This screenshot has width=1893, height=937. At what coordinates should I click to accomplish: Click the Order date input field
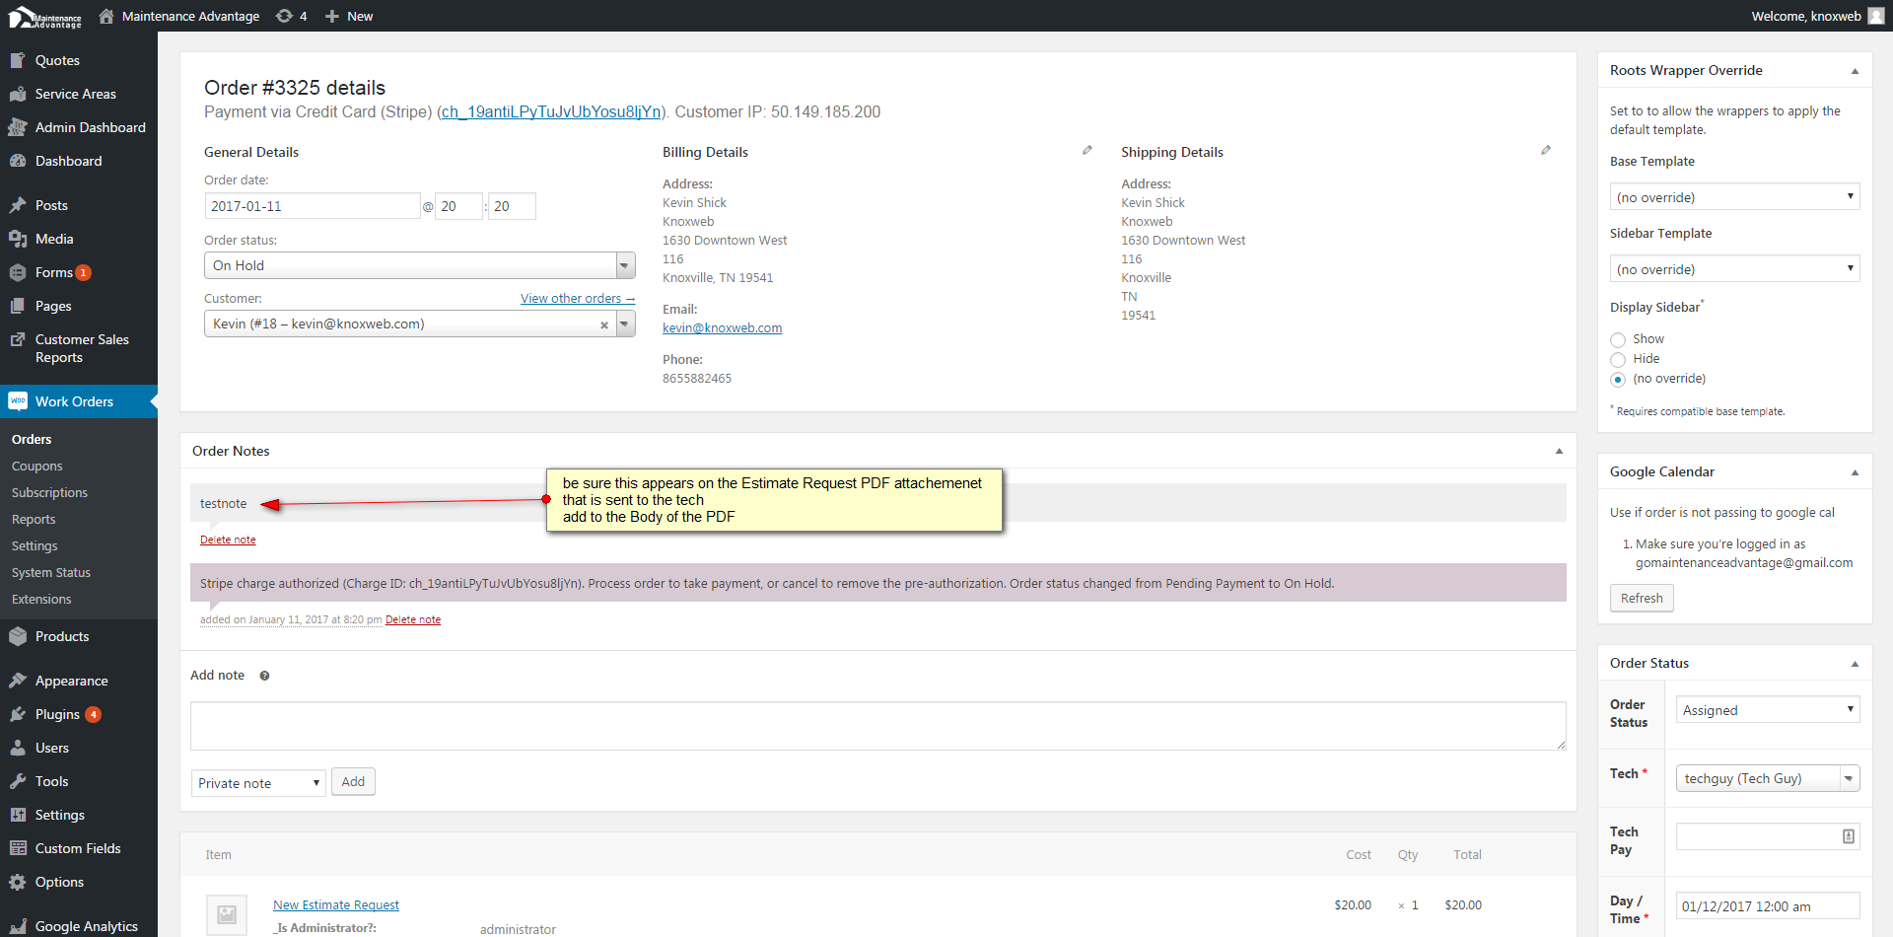click(312, 206)
